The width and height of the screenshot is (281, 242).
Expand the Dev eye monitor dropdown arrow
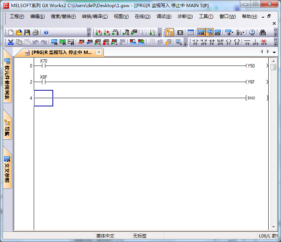(x=233, y=33)
